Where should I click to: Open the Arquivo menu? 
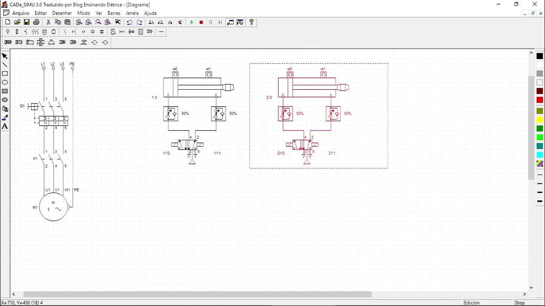[21, 13]
